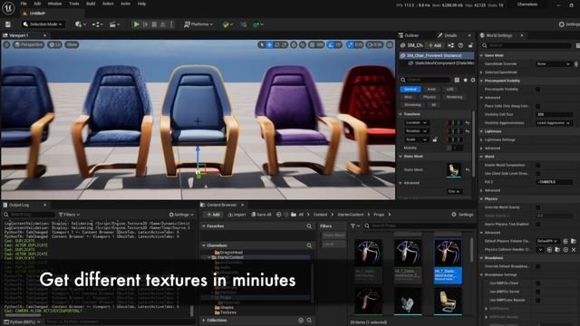This screenshot has height=326, width=580.
Task: Open the Location type dropdown
Action: click(416, 123)
